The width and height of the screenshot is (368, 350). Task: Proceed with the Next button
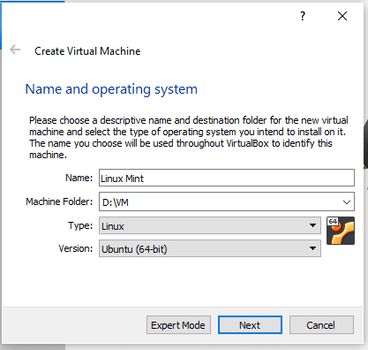[x=250, y=325]
